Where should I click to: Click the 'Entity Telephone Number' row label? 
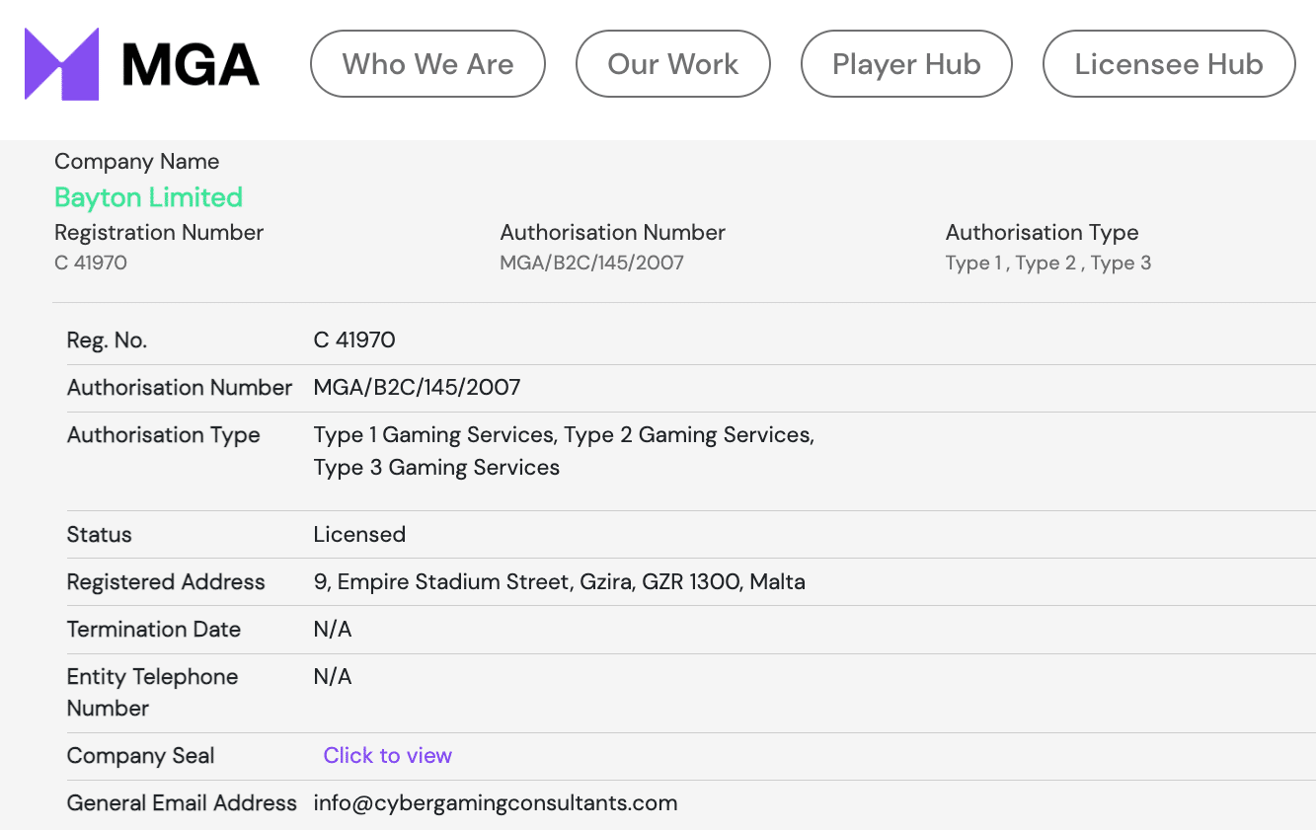tap(152, 693)
